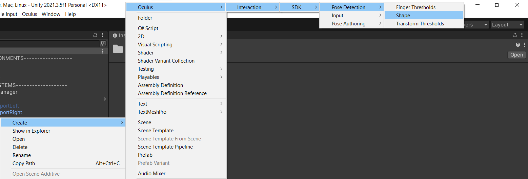Select Delete in the context menu
528x179 pixels.
click(x=63, y=147)
